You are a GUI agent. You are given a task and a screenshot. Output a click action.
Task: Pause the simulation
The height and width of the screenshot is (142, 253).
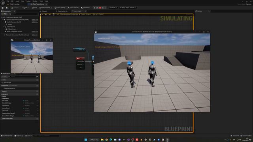94,7
